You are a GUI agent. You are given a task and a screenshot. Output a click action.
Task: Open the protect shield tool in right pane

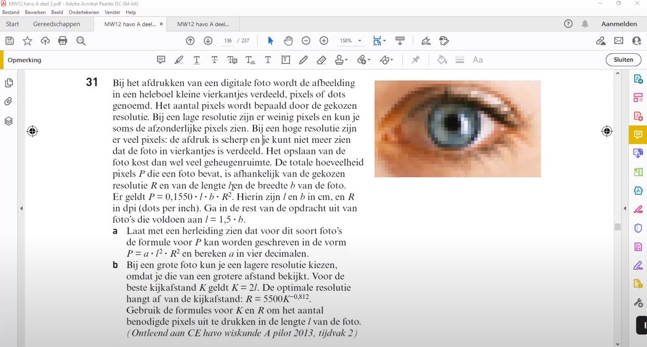pyautogui.click(x=638, y=228)
